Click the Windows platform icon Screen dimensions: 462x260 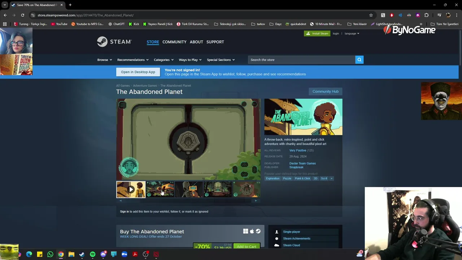pos(245,231)
